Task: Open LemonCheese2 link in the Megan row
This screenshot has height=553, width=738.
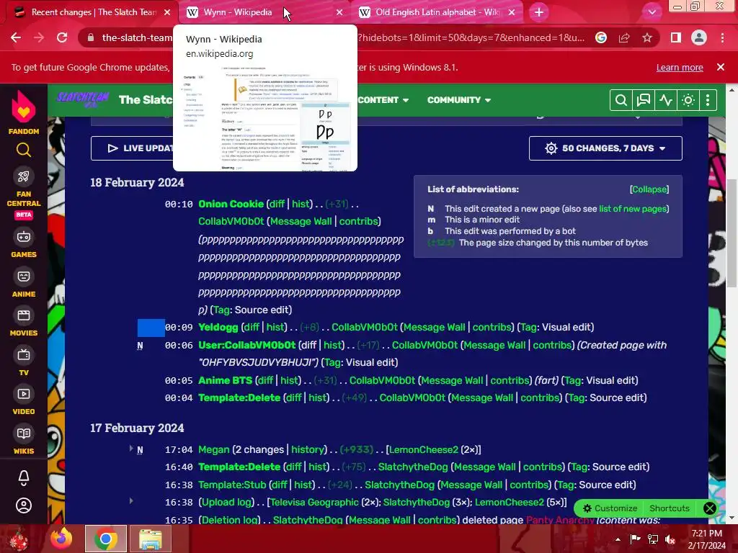Action: point(423,449)
